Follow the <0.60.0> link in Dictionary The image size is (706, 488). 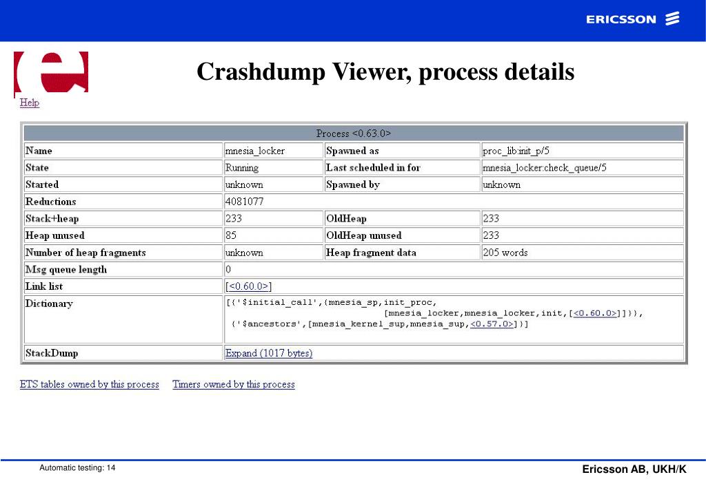[x=595, y=313]
